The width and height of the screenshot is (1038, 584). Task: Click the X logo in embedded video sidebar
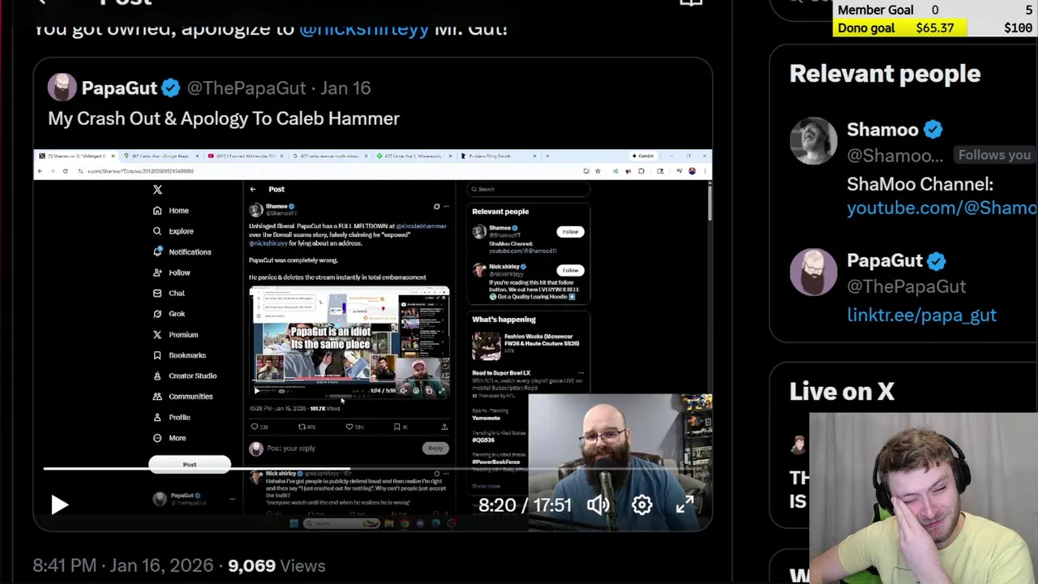[157, 190]
